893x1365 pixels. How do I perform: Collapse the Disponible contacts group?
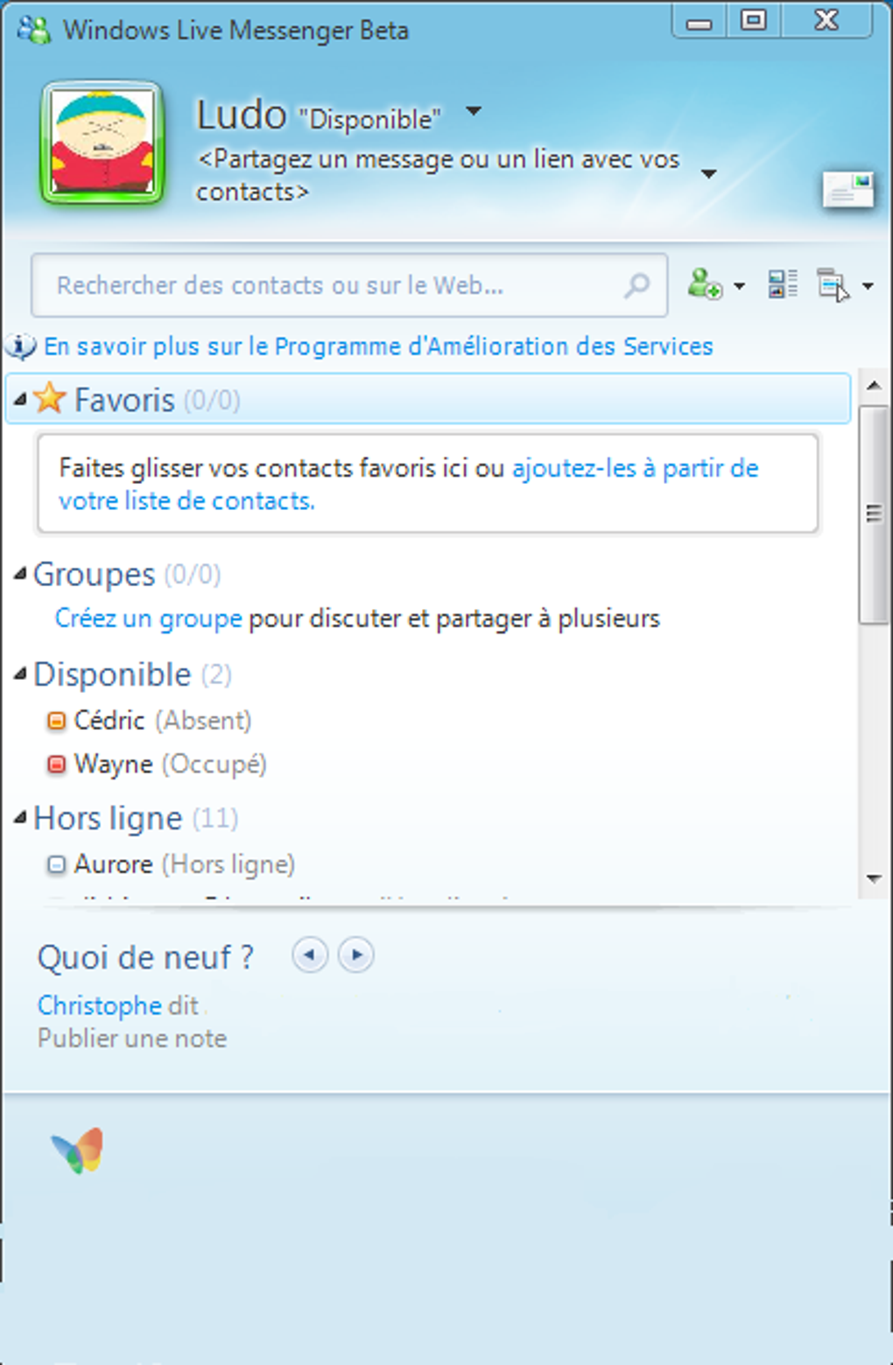click(x=20, y=674)
